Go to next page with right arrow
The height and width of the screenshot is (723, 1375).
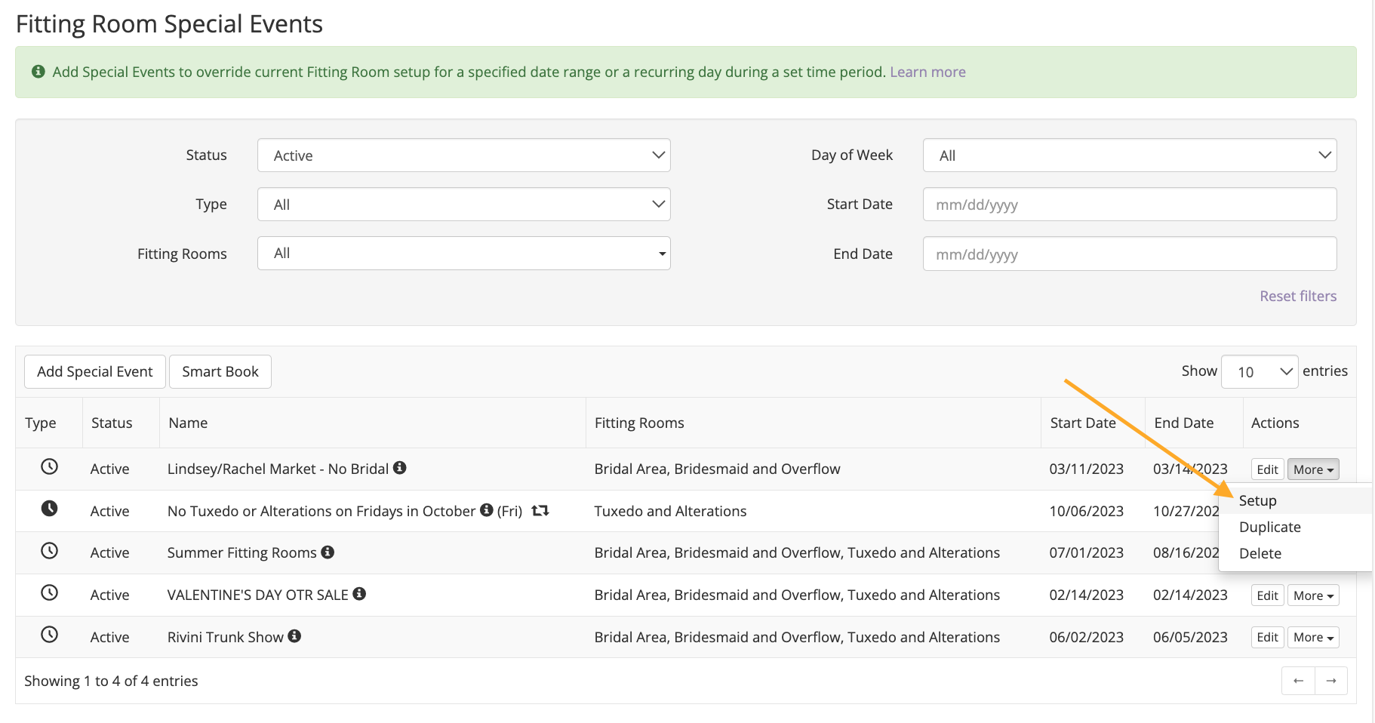tap(1331, 681)
